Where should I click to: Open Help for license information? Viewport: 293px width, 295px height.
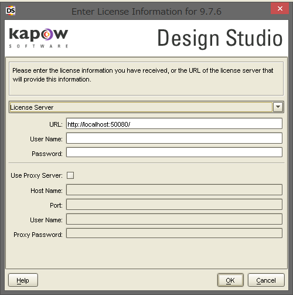tap(23, 280)
